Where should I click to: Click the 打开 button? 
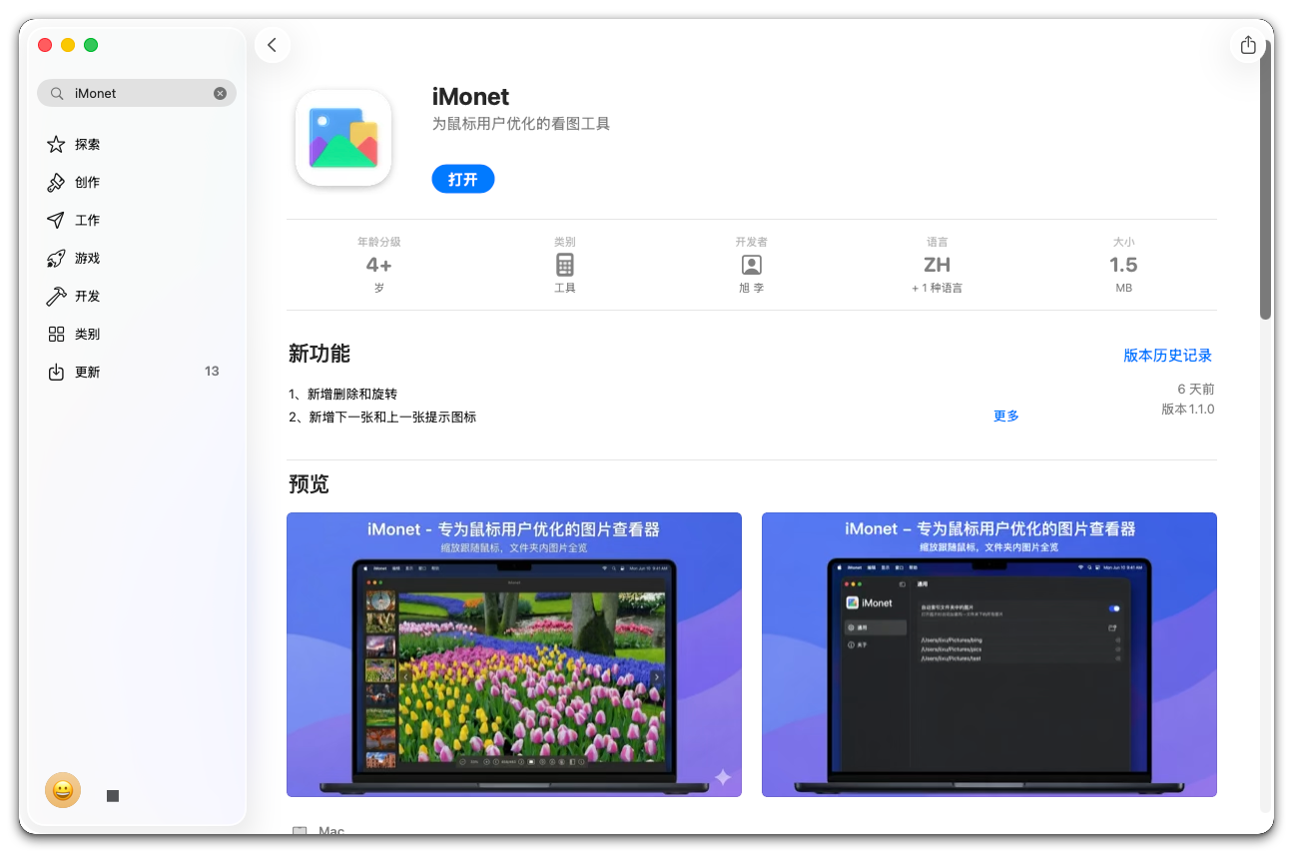point(463,179)
